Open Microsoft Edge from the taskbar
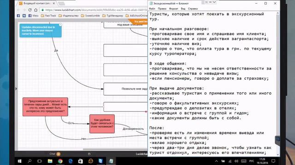The height and width of the screenshot is (165, 295). click(x=71, y=161)
